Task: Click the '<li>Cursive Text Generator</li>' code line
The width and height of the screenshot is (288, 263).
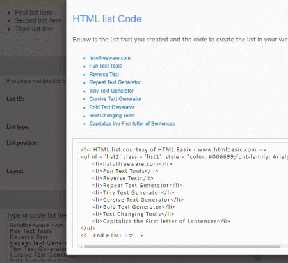Action: click(138, 200)
